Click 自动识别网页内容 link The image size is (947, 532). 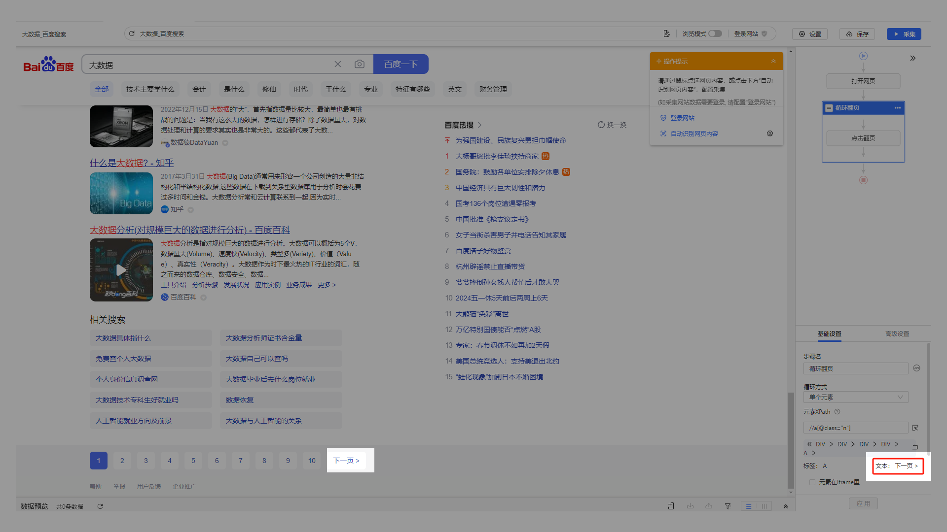(x=694, y=133)
